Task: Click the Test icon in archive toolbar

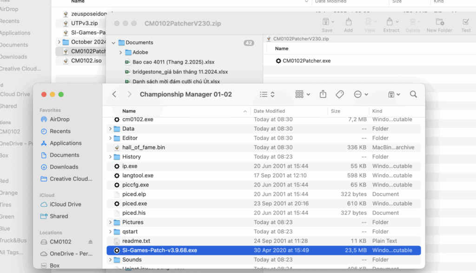Action: click(x=466, y=25)
